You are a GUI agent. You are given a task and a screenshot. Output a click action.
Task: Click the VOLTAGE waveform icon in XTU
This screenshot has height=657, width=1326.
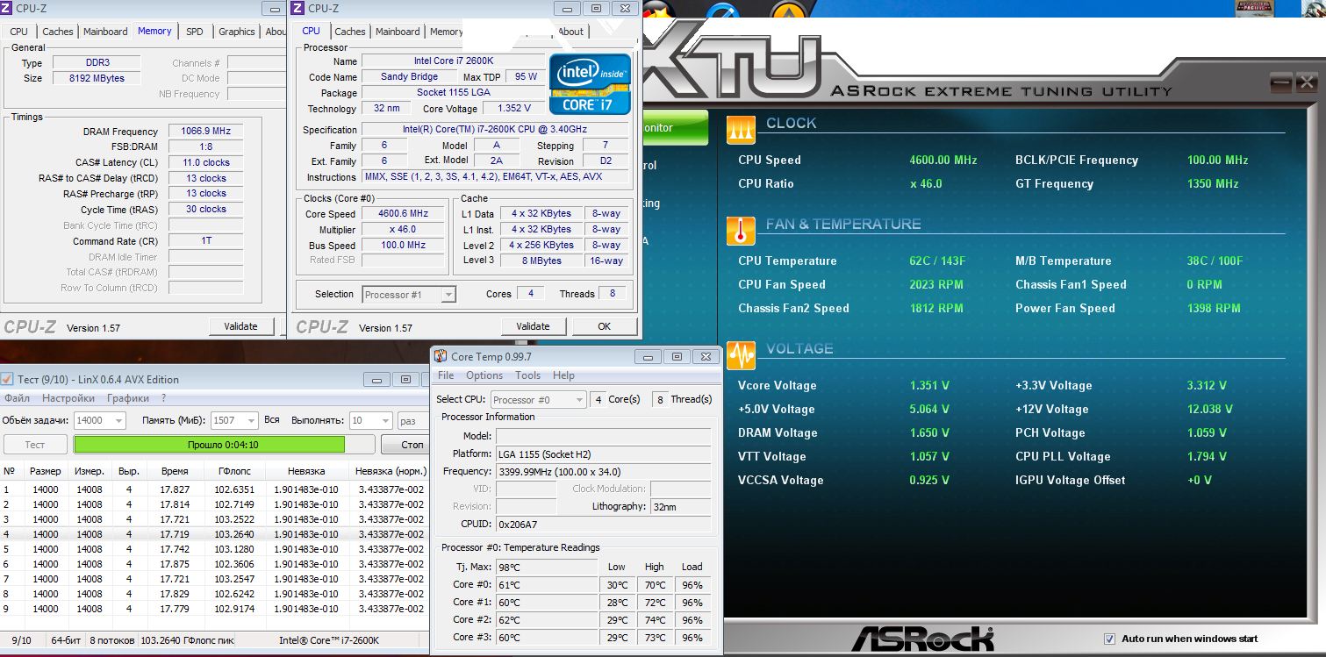point(741,354)
